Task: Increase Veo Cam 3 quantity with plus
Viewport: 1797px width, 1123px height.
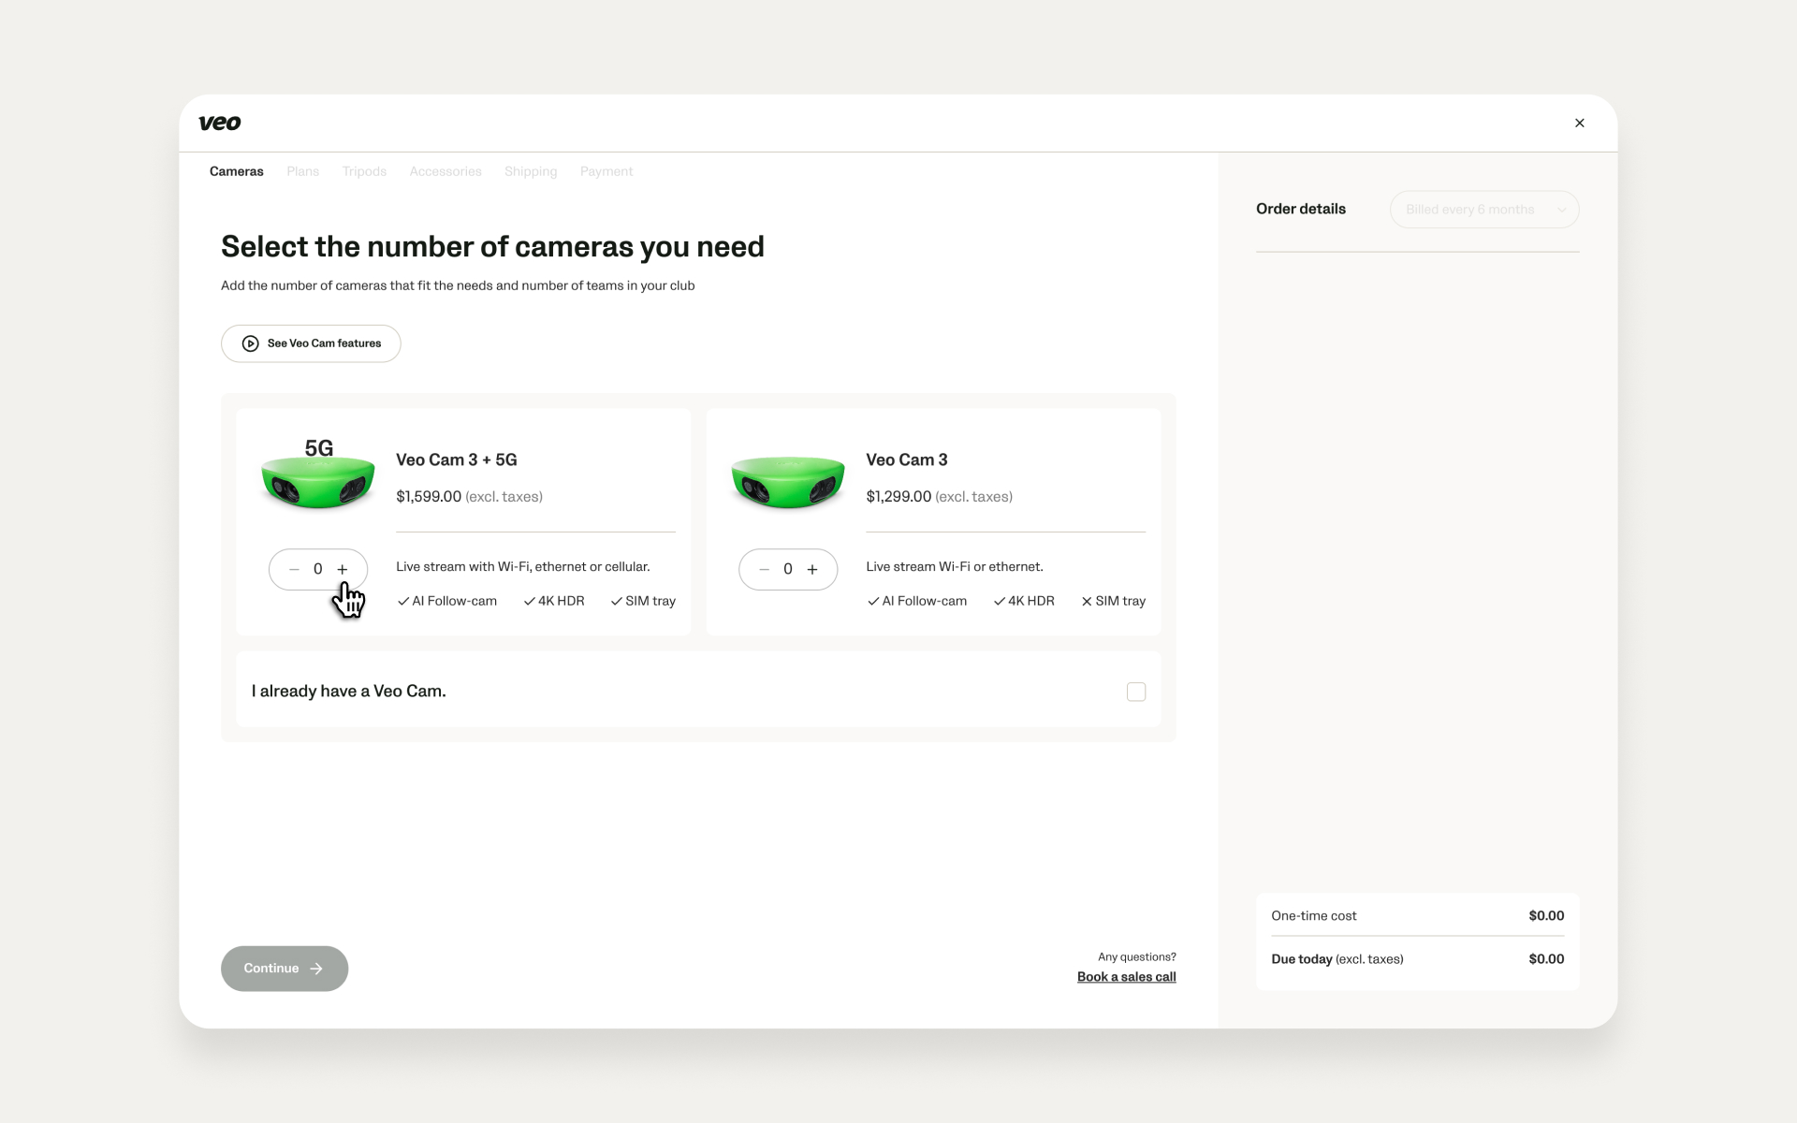Action: click(812, 569)
